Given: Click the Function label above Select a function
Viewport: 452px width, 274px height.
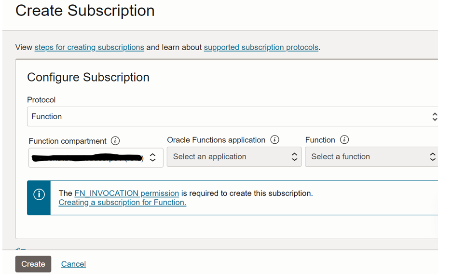Looking at the screenshot, I should pyautogui.click(x=320, y=140).
